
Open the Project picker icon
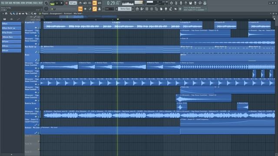point(161,9)
